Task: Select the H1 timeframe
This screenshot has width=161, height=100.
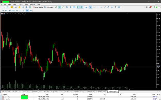Action: click(17, 11)
